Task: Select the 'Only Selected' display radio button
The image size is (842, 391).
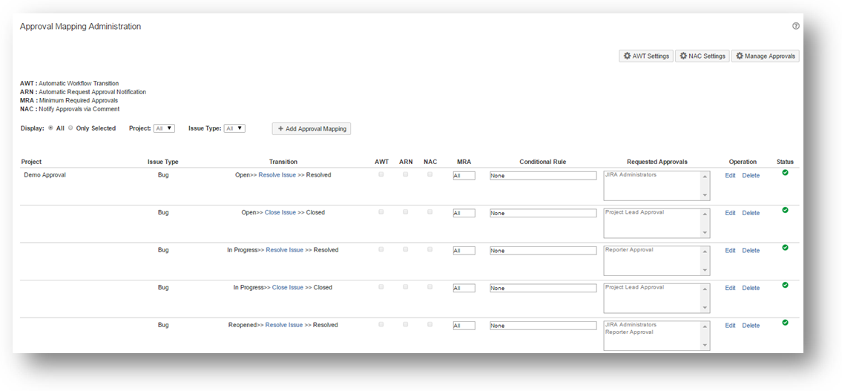Action: coord(70,128)
